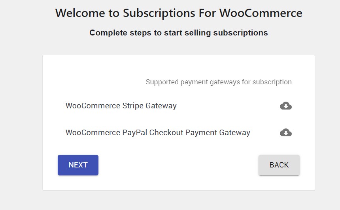This screenshot has width=340, height=210.
Task: Install PayPal Checkout via its cloud icon
Action: (286, 133)
